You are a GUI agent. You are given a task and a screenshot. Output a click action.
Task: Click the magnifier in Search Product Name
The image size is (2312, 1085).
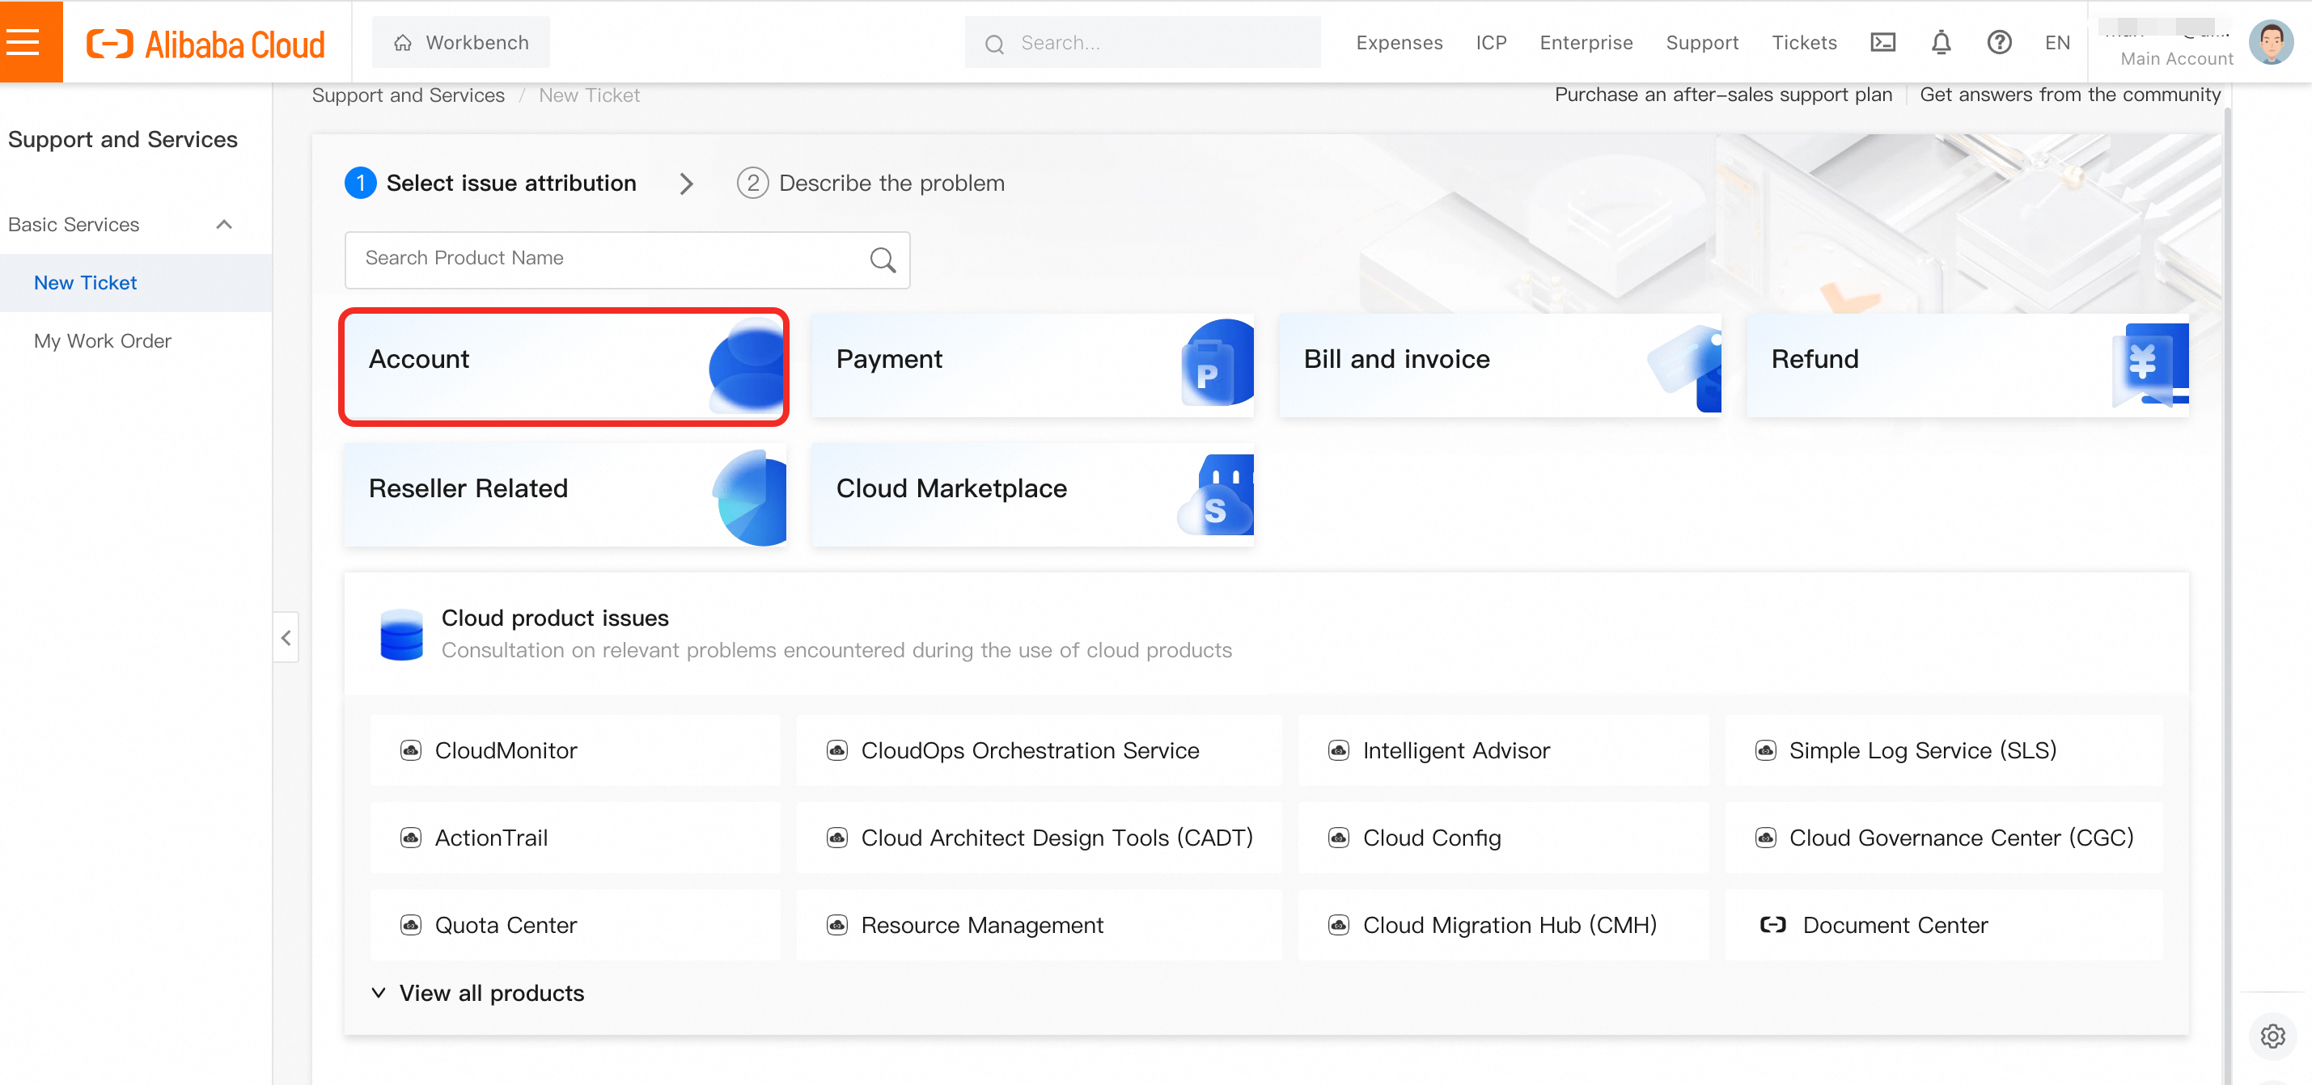pos(883,260)
